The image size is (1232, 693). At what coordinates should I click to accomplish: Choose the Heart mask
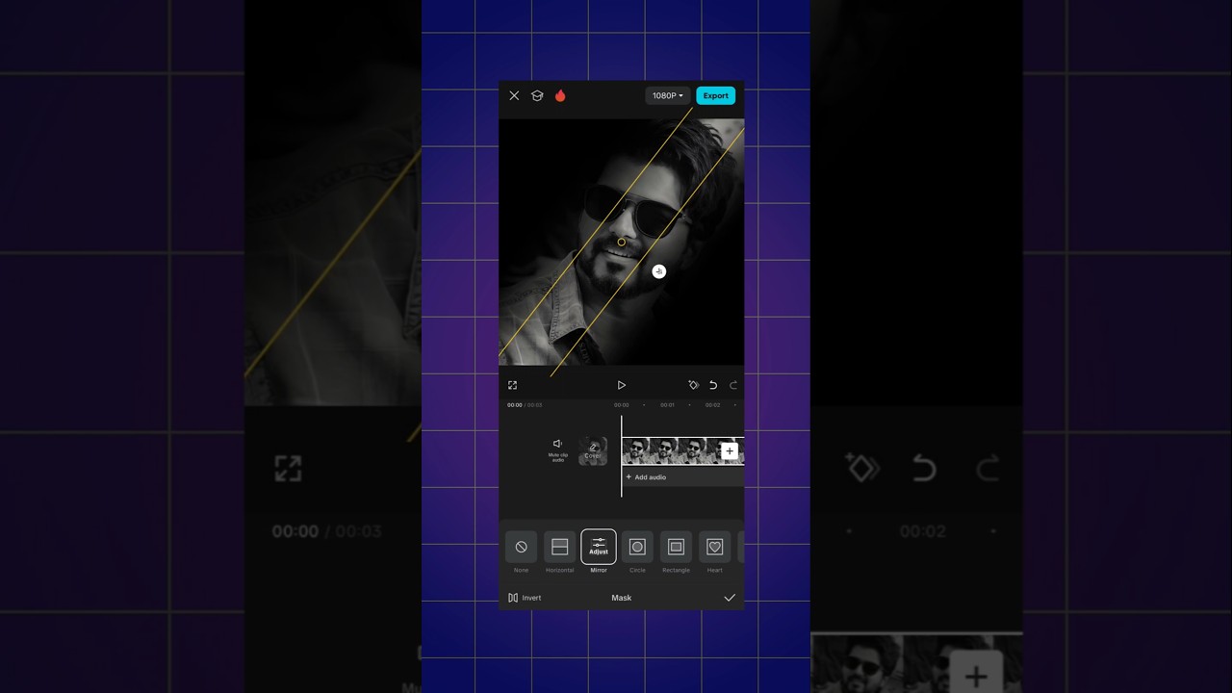714,552
